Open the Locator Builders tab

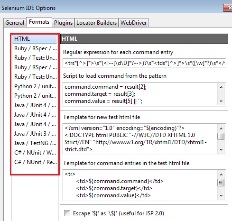pyautogui.click(x=96, y=23)
